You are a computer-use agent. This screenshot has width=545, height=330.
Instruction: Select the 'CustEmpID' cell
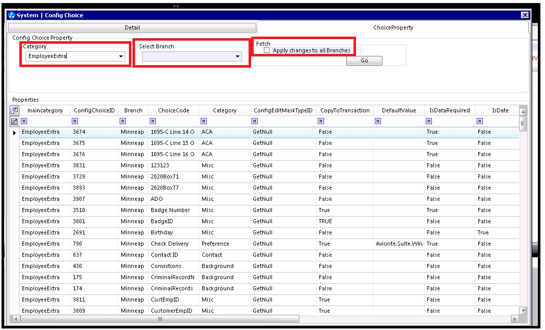point(174,299)
